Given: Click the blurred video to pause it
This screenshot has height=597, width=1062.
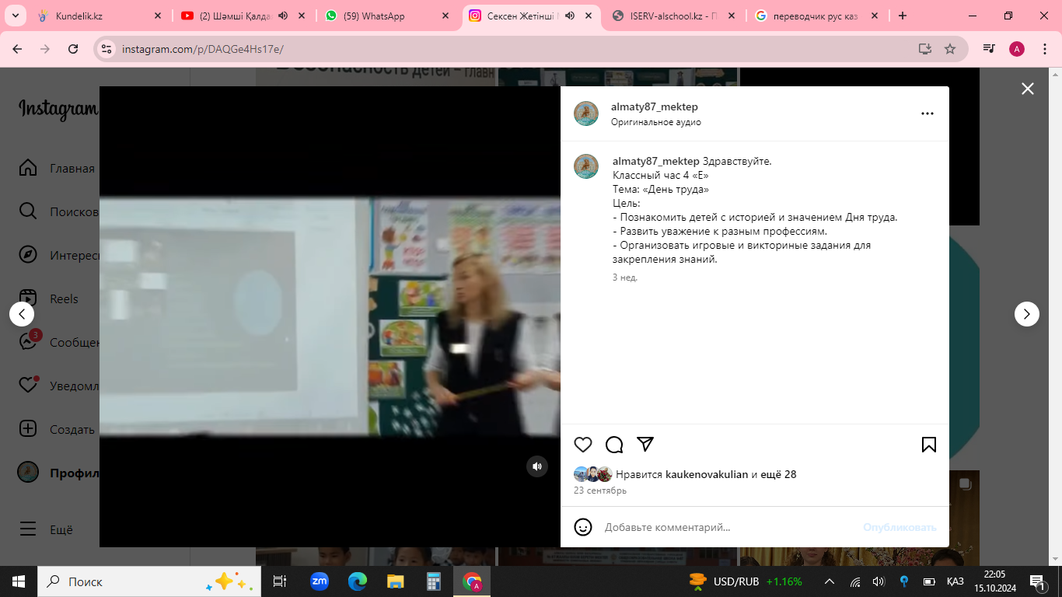Looking at the screenshot, I should [330, 316].
